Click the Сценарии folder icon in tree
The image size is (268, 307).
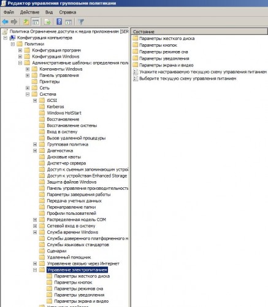tap(42, 251)
